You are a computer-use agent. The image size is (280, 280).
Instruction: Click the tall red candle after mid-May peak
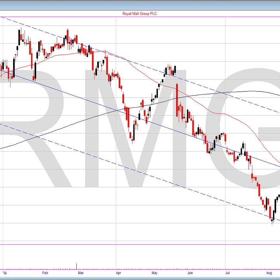[x=177, y=100]
